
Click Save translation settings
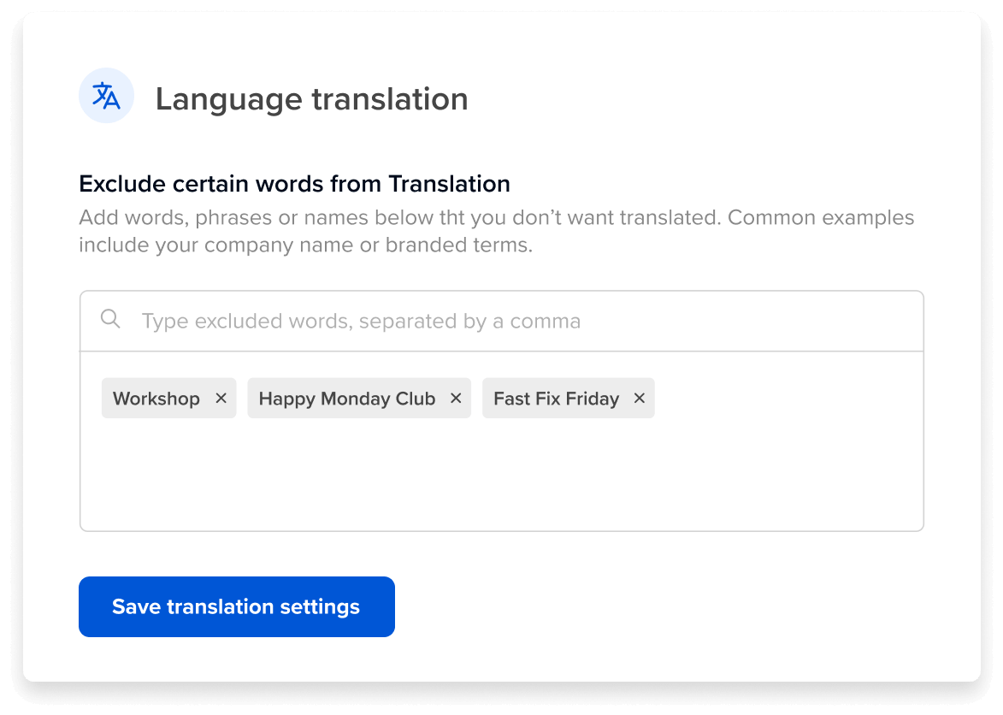[x=236, y=606]
